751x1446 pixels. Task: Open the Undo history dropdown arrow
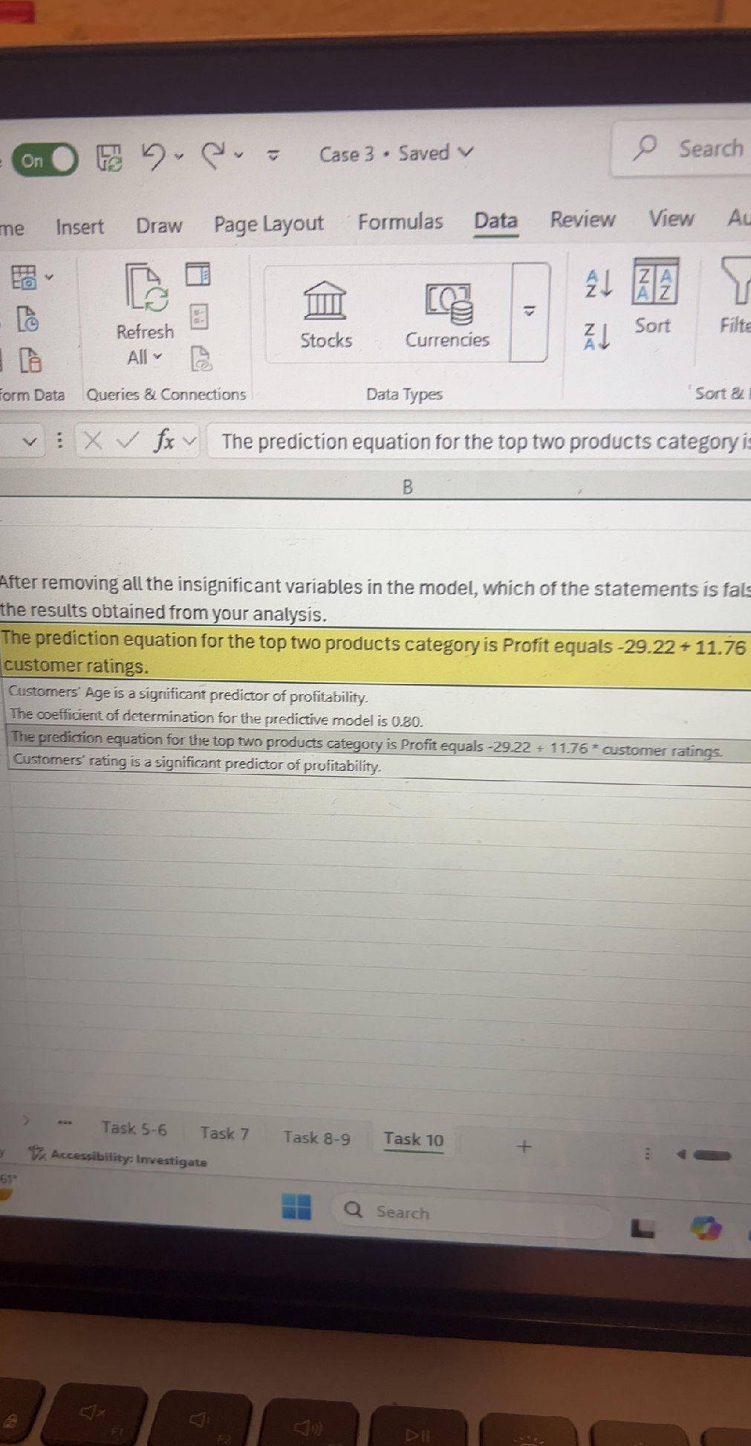178,156
